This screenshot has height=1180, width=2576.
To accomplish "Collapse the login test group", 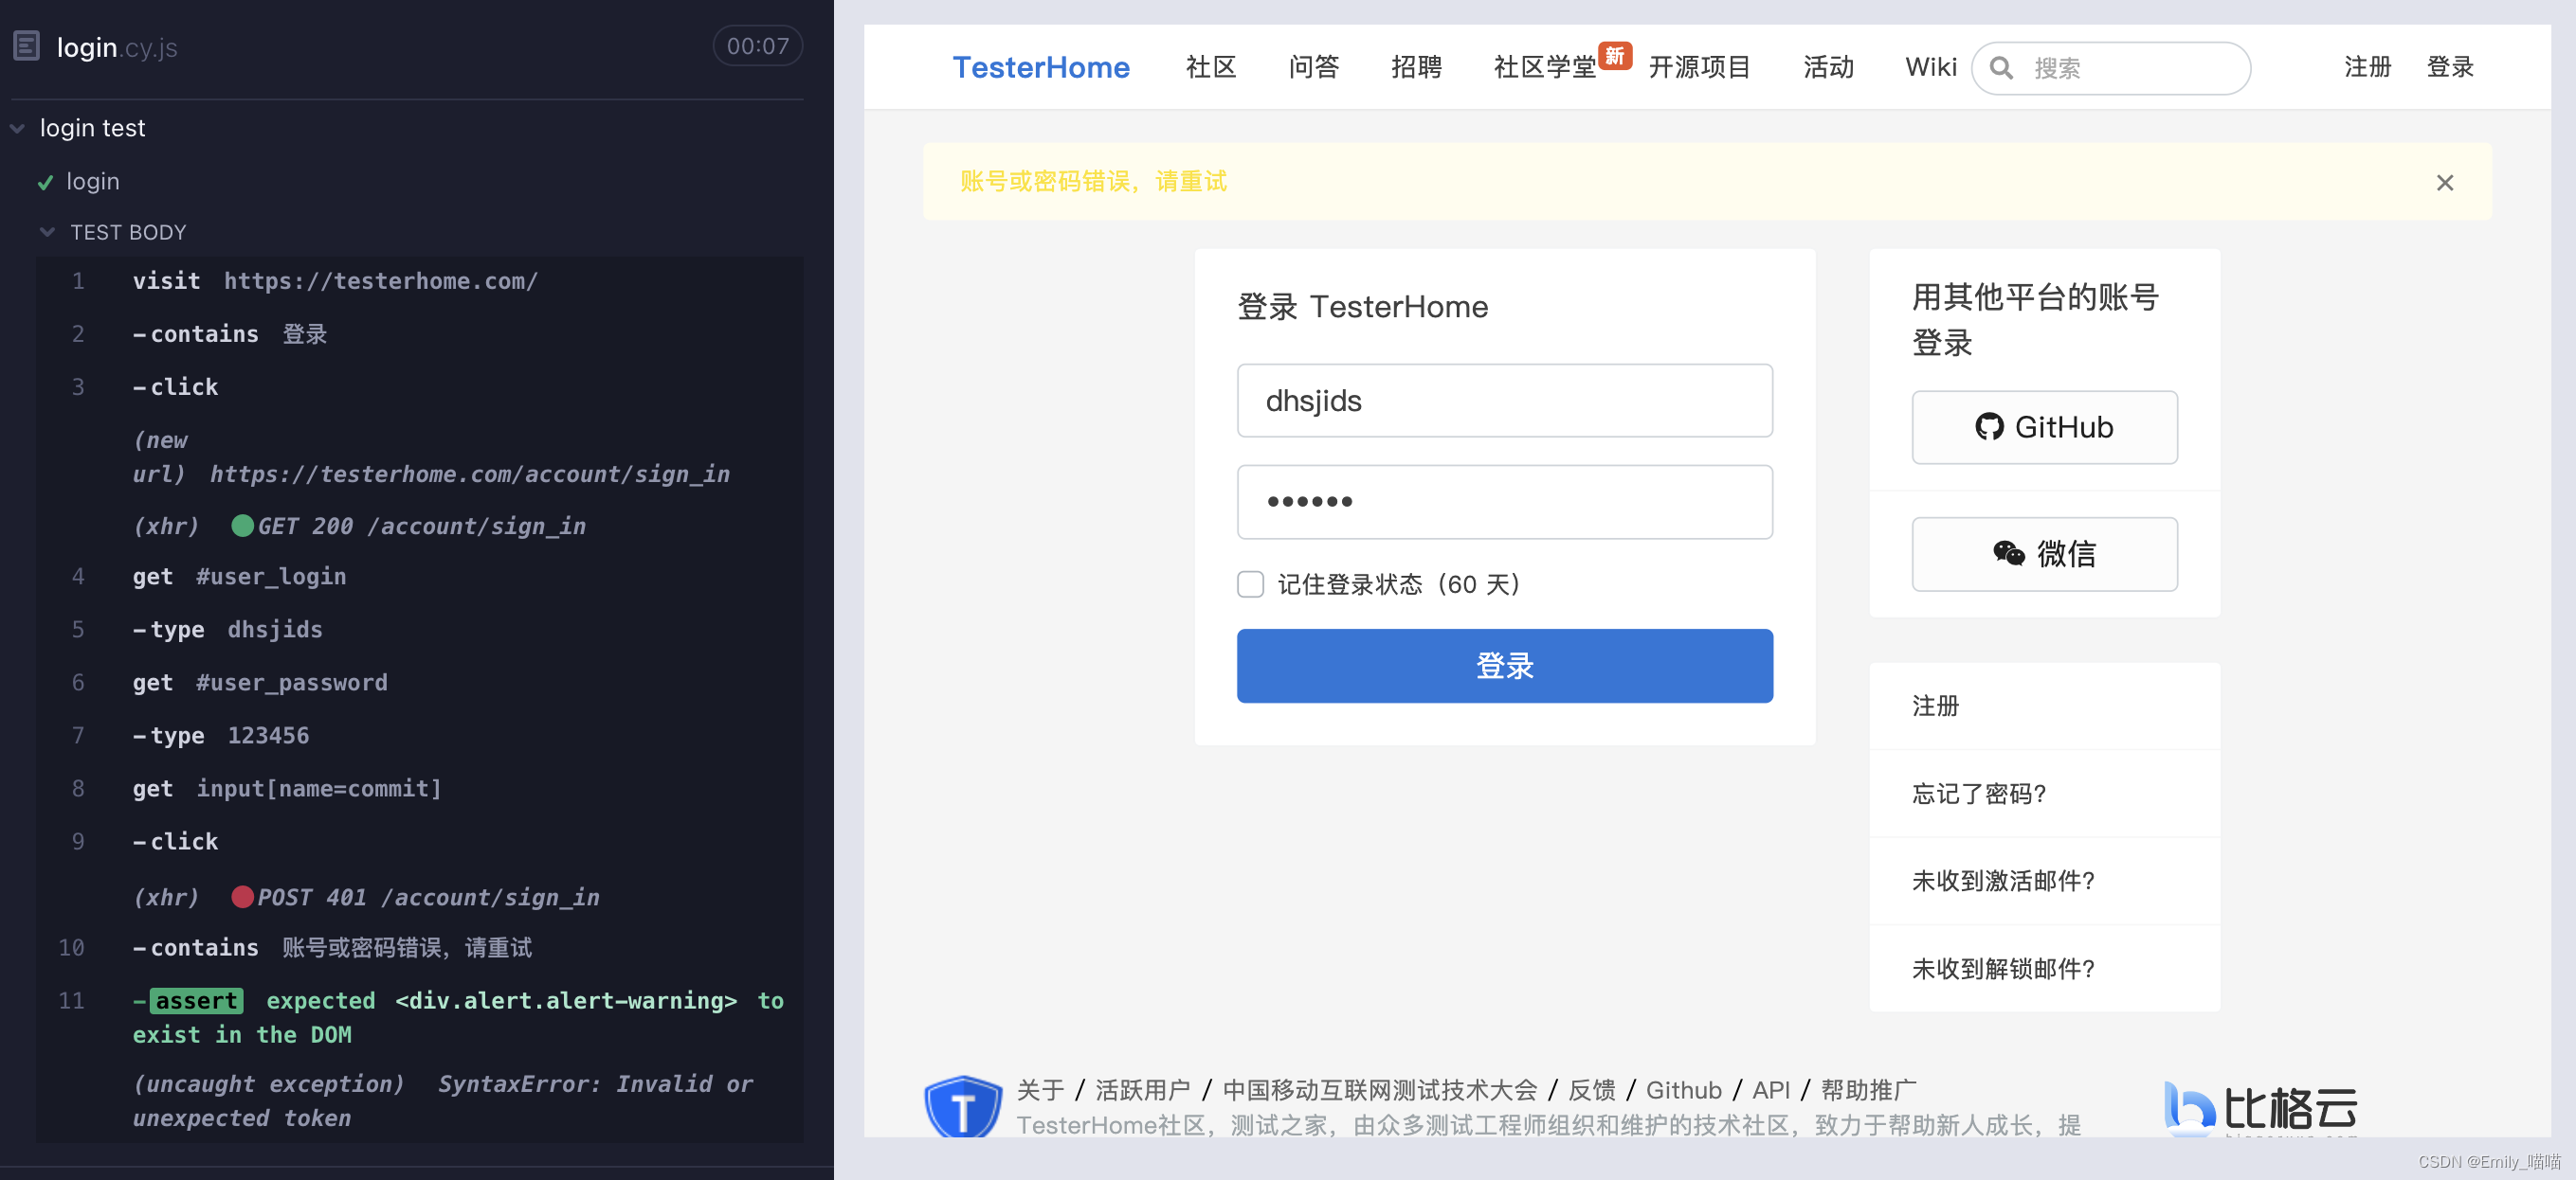I will [x=16, y=128].
